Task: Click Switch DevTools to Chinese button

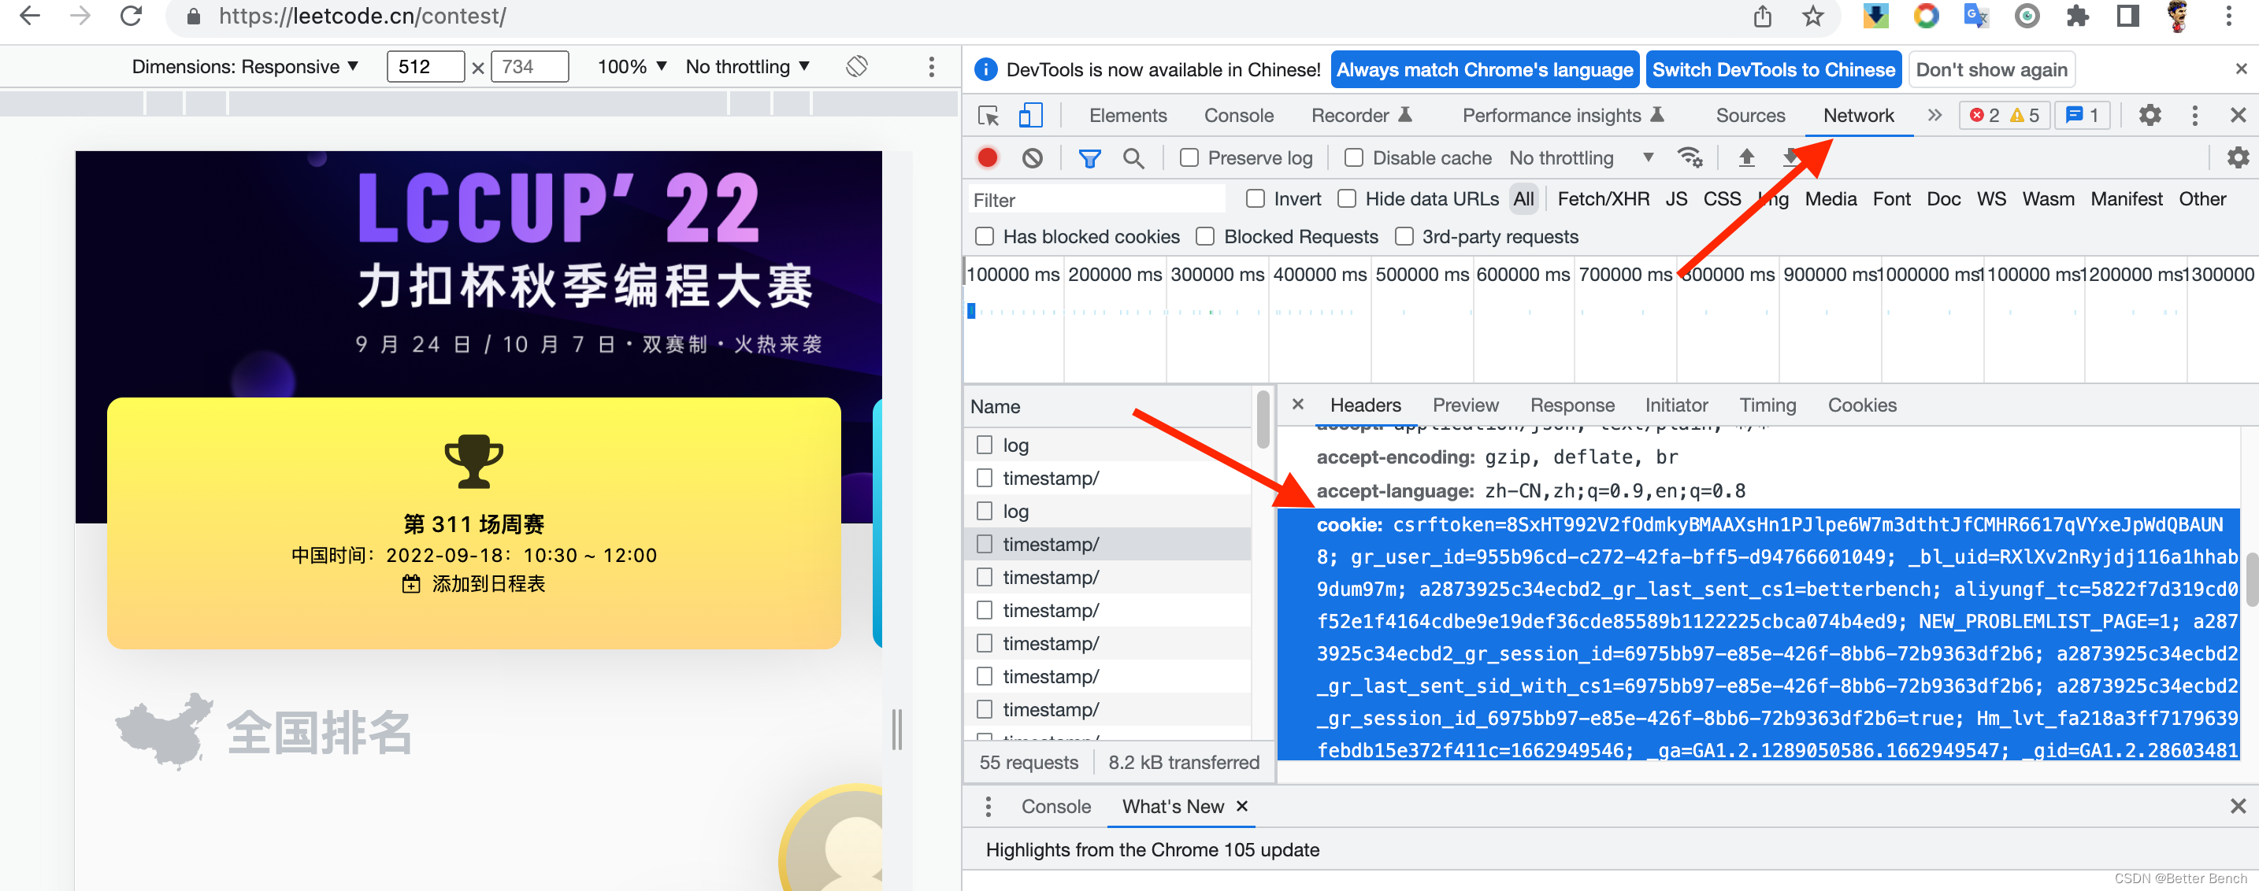Action: [1773, 69]
